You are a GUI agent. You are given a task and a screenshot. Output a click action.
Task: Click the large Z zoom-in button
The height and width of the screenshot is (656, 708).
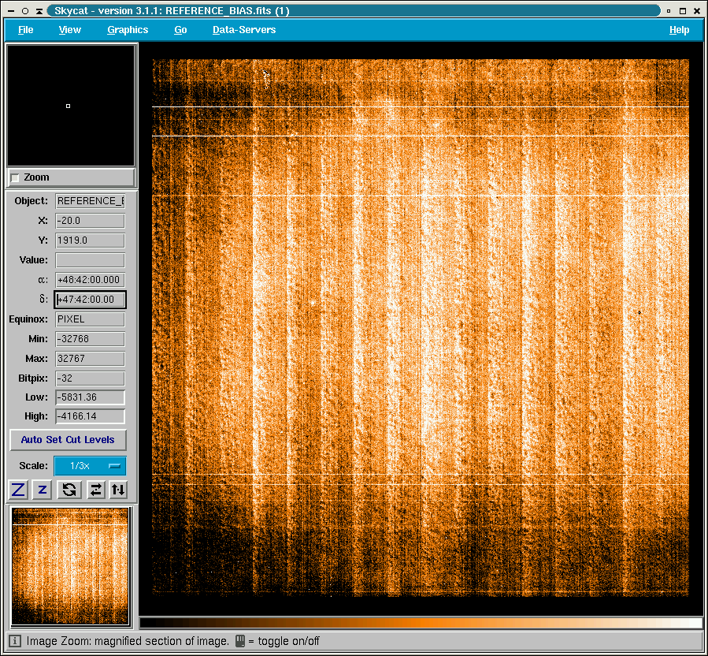pyautogui.click(x=18, y=490)
